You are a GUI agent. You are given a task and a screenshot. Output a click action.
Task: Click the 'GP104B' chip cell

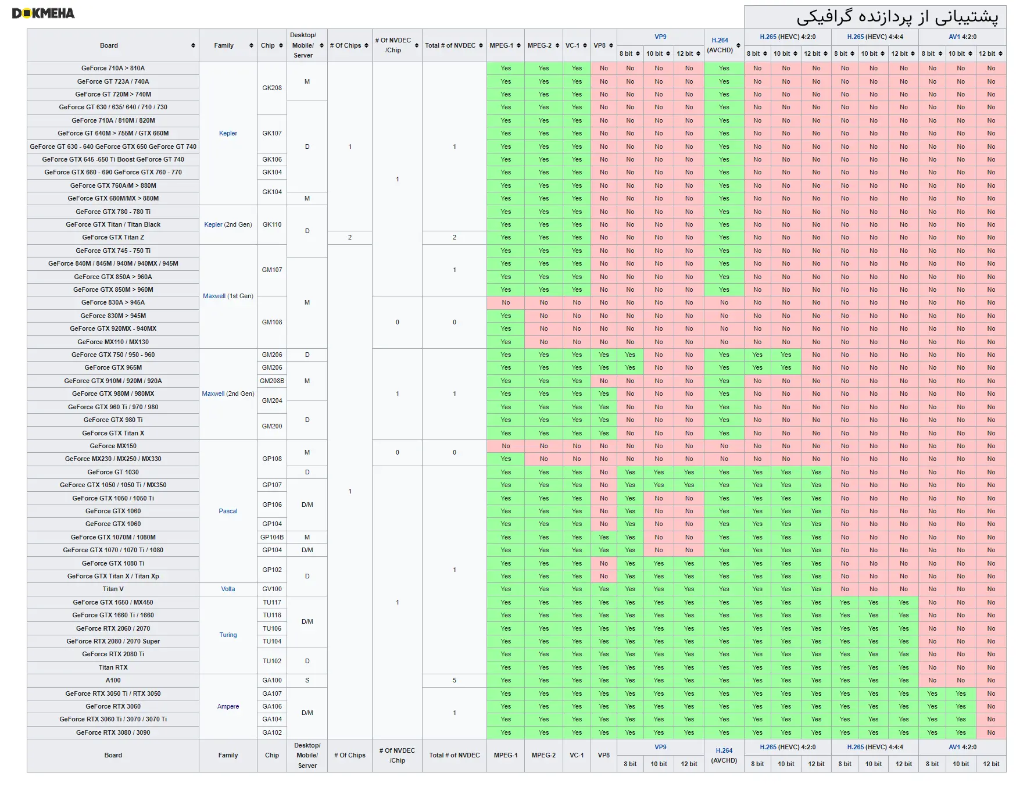(x=272, y=537)
